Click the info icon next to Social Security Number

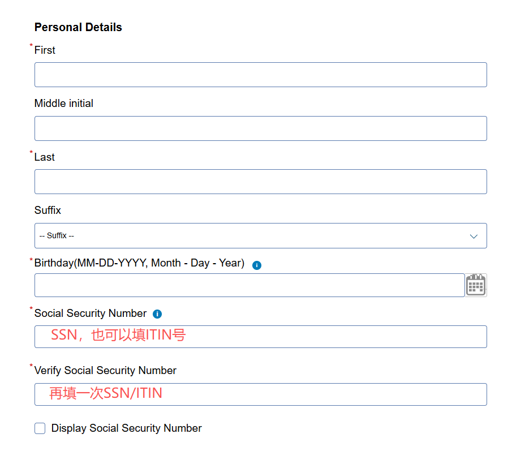tap(157, 314)
